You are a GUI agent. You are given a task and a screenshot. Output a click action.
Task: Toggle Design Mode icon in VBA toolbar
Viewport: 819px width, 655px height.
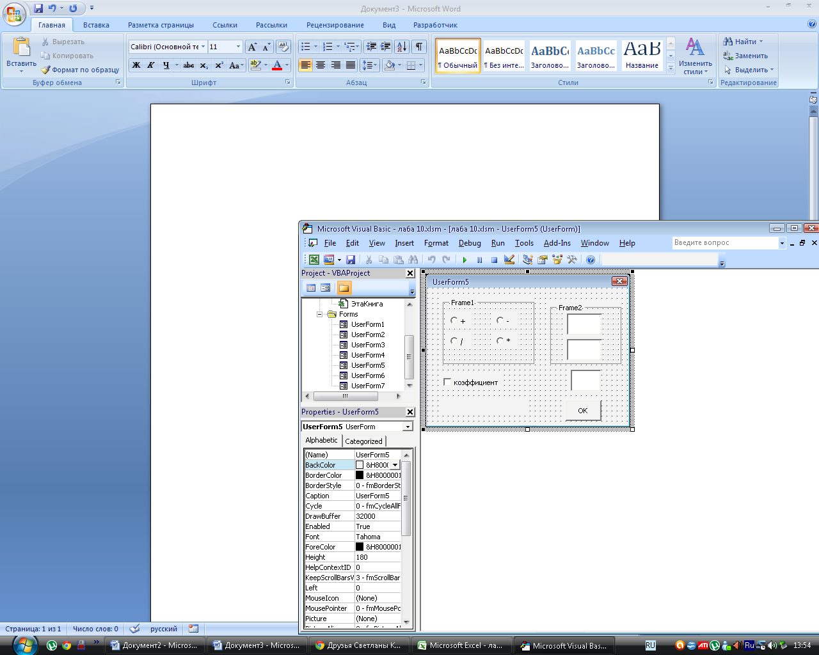[x=509, y=260]
